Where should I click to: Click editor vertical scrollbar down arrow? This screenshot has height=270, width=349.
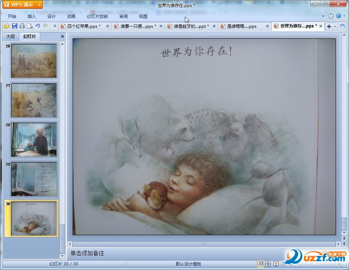pyautogui.click(x=344, y=233)
